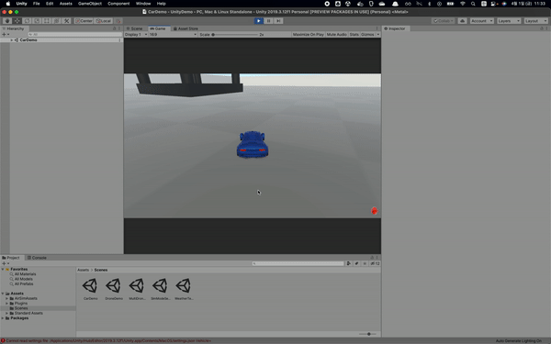This screenshot has height=344, width=551.
Task: Open the Account dropdown
Action: pyautogui.click(x=482, y=21)
